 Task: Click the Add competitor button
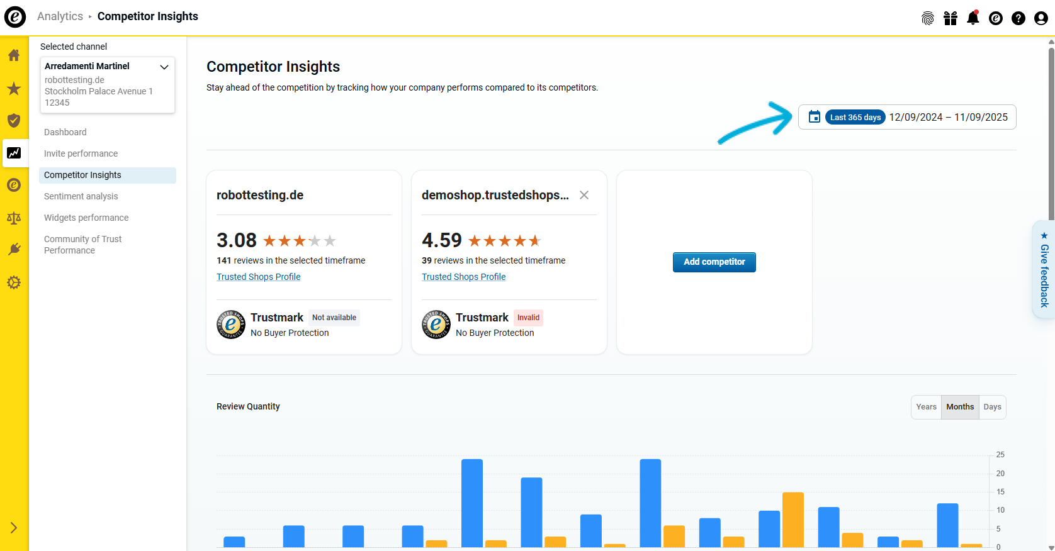(x=714, y=262)
